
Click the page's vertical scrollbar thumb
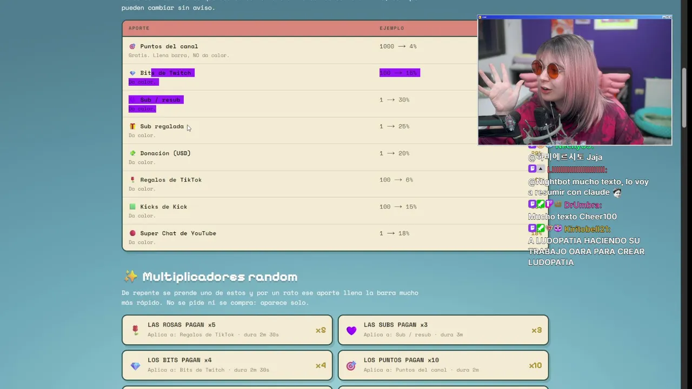coord(684,97)
